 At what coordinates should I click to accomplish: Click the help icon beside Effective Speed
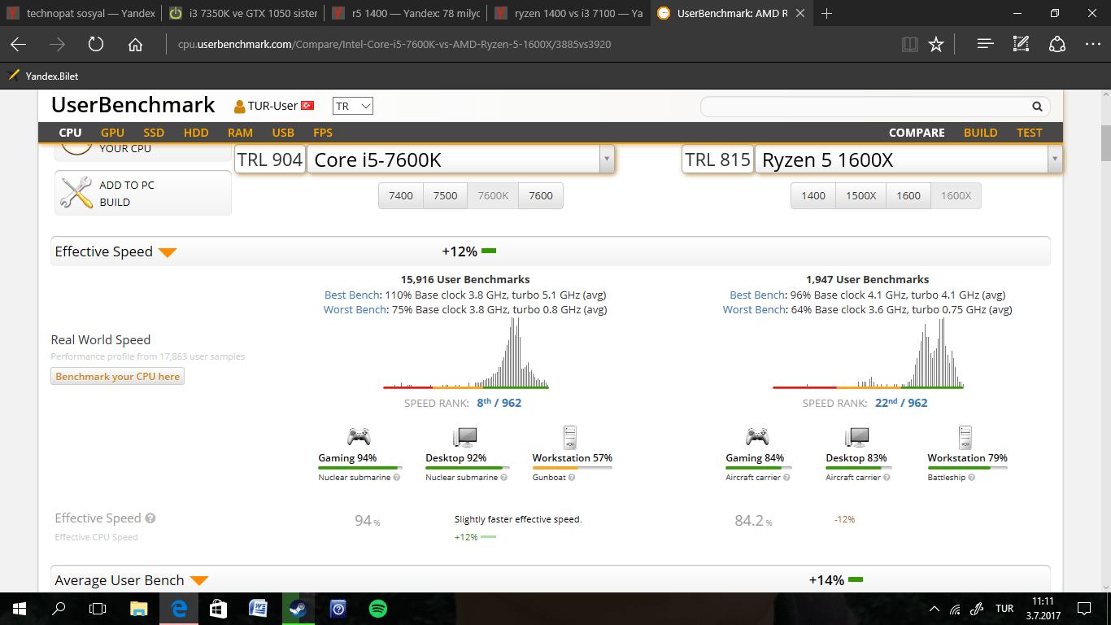click(x=150, y=518)
